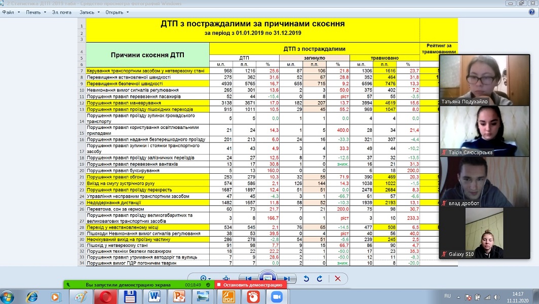Select Galaxy S10 video tile

(x=485, y=233)
